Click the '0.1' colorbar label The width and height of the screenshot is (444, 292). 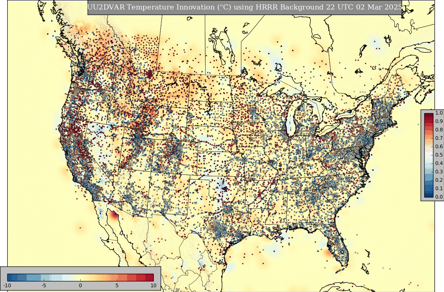[x=439, y=189]
